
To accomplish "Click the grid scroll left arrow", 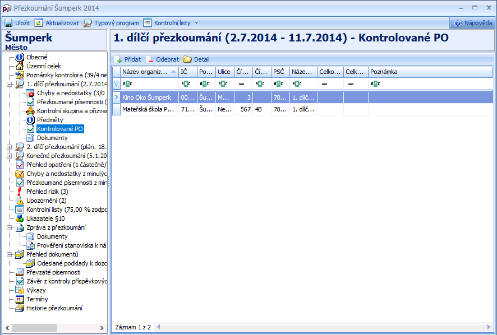I will (159, 327).
